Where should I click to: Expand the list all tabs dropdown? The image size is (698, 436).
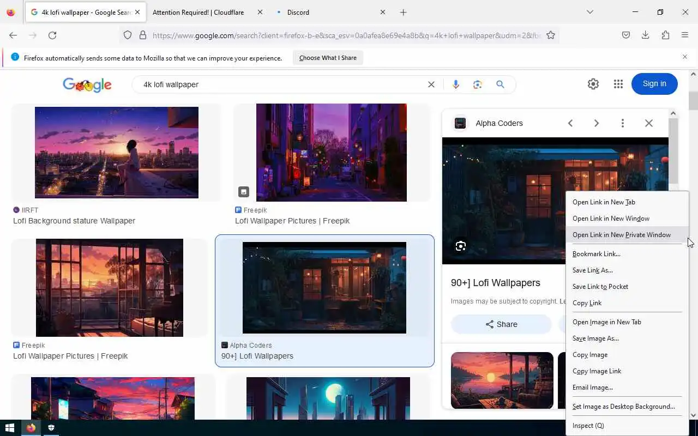(590, 12)
